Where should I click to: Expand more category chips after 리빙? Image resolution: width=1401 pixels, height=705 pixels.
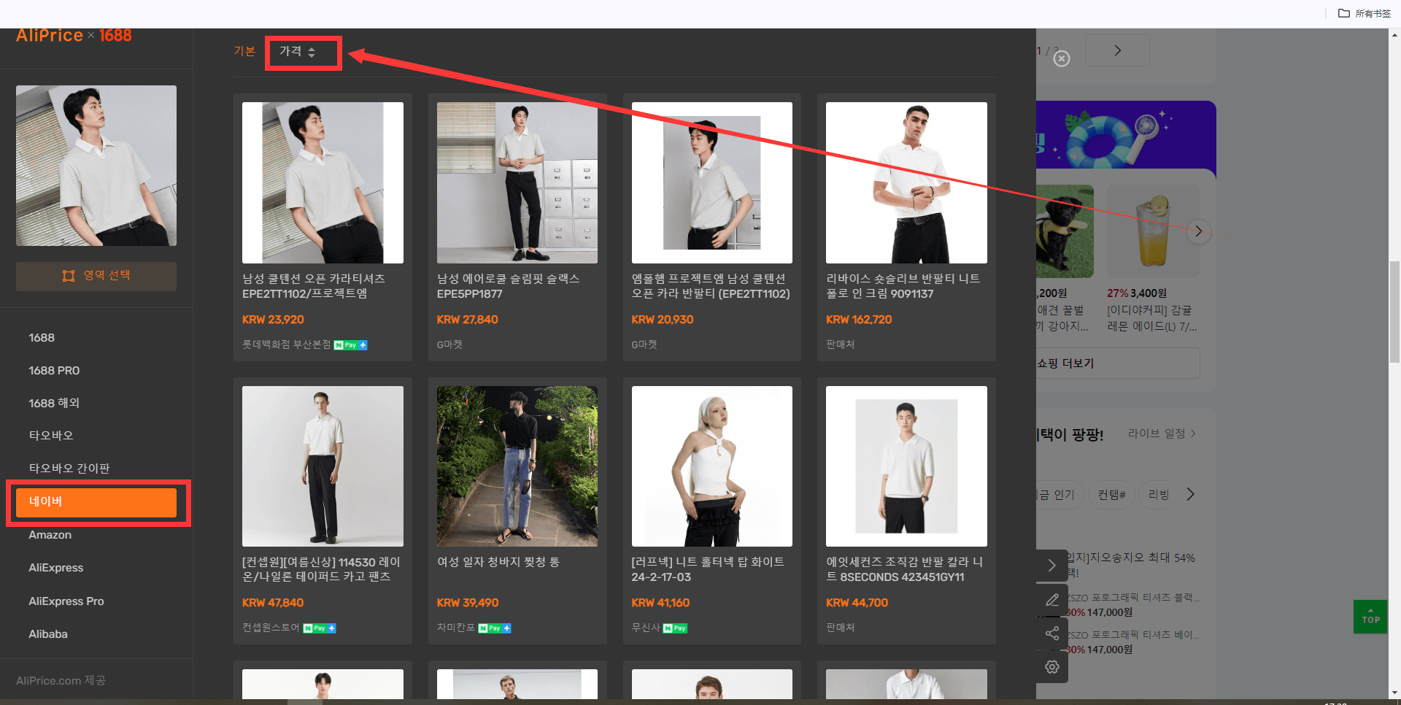point(1191,494)
